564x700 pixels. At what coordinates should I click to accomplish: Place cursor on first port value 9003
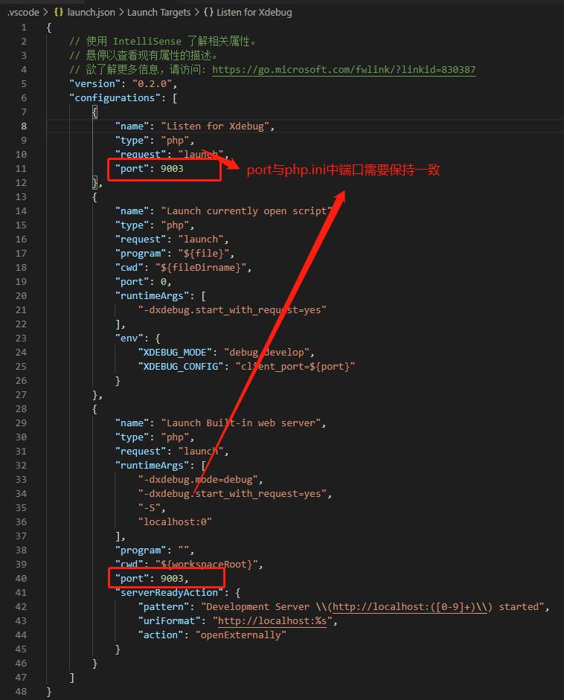(172, 169)
